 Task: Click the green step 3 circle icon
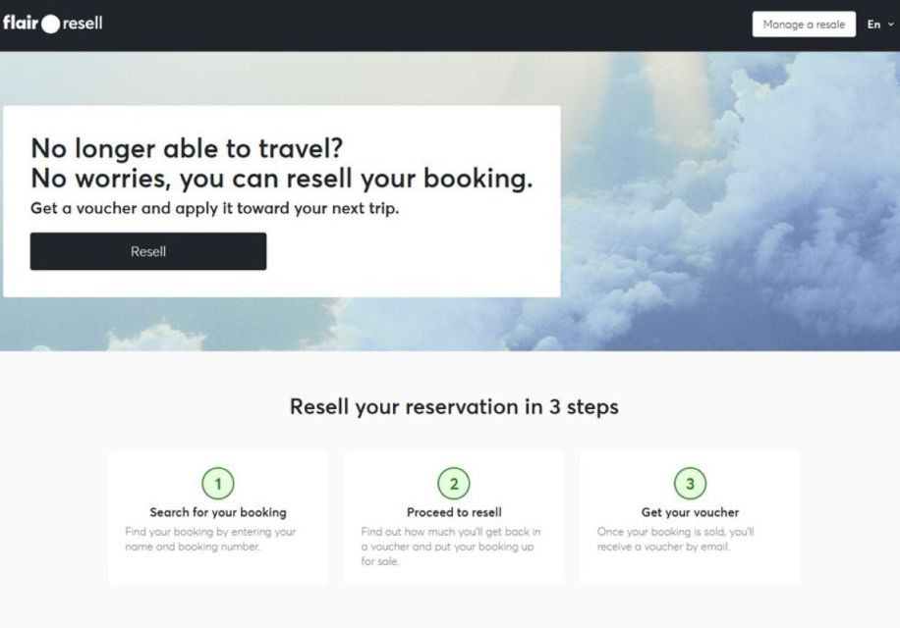coord(690,483)
